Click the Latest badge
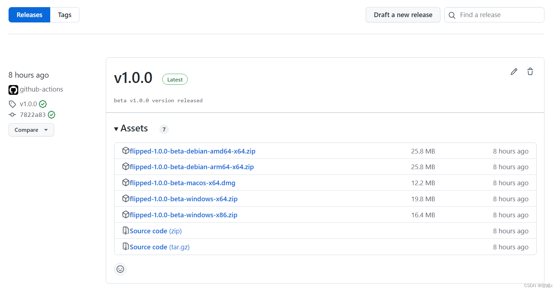 pyautogui.click(x=175, y=79)
